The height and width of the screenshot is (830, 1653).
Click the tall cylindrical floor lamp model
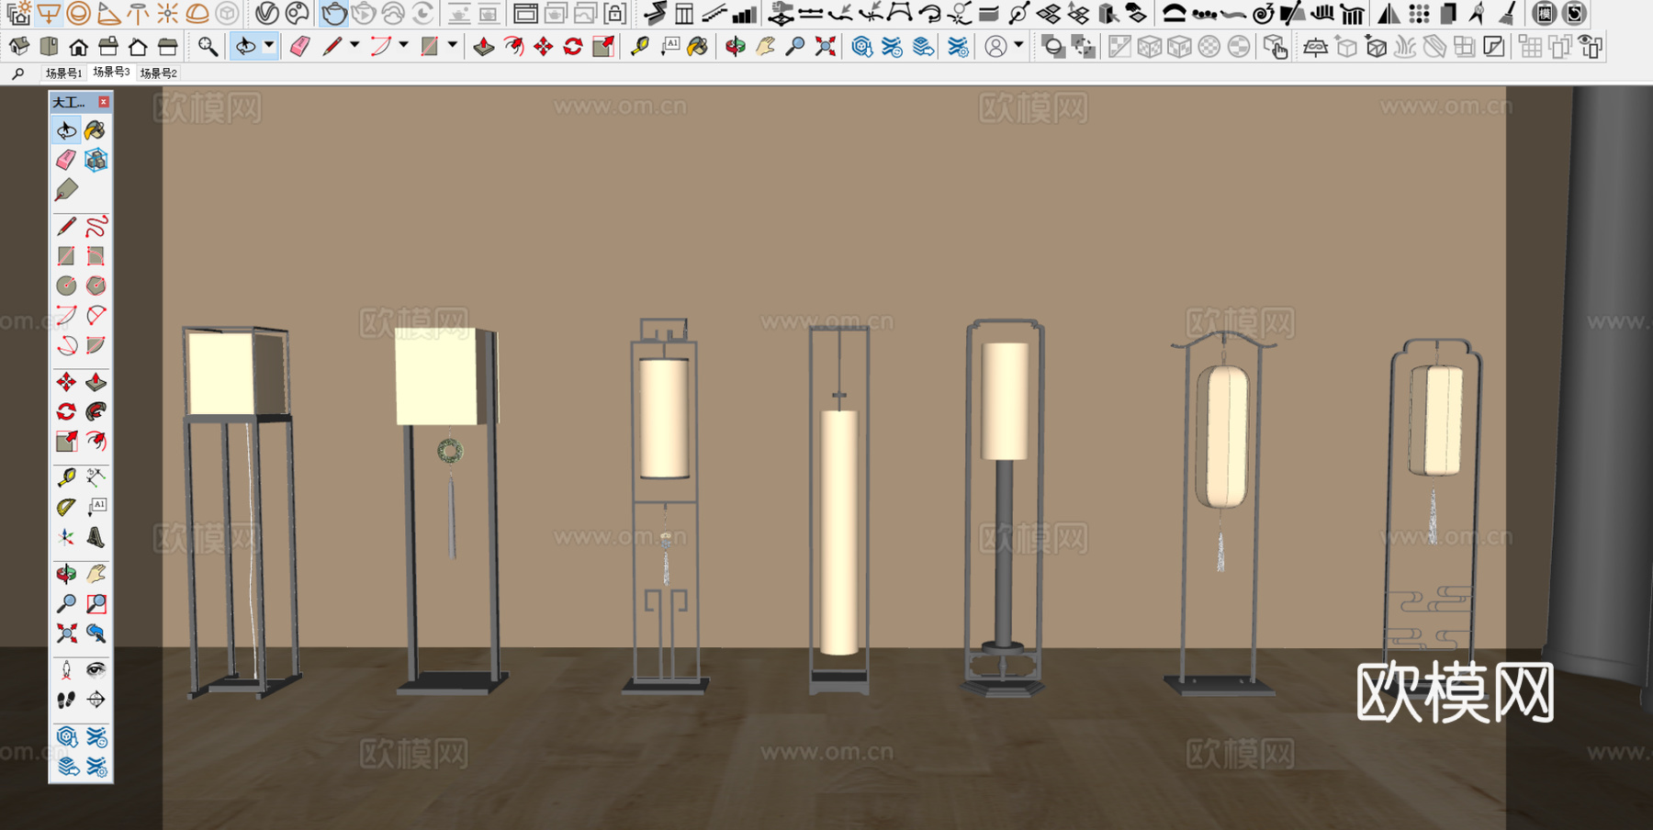click(x=838, y=533)
